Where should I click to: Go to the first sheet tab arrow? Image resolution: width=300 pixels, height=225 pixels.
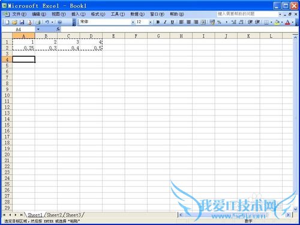click(x=4, y=215)
